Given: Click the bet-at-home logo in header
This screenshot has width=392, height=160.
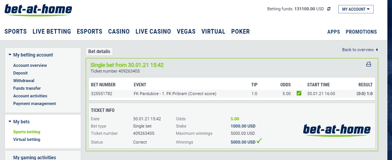Looking at the screenshot, I should click(38, 10).
